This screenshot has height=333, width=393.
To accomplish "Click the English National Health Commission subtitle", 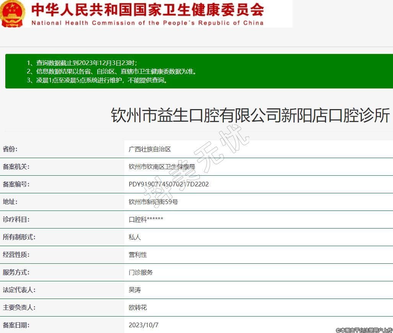I will pos(147,23).
